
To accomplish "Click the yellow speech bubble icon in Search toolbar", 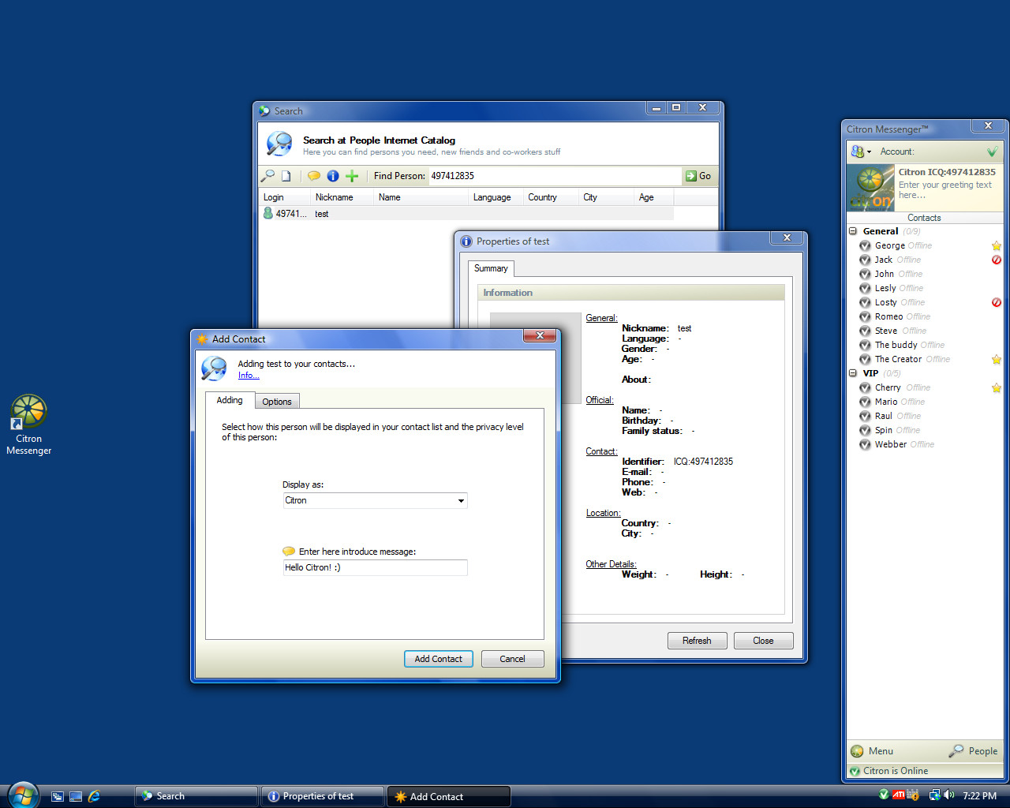I will 314,176.
